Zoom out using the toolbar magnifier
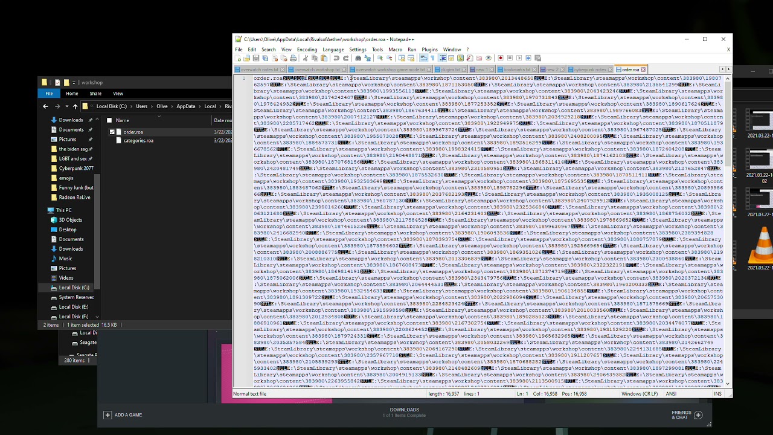The image size is (773, 435). tap(390, 58)
